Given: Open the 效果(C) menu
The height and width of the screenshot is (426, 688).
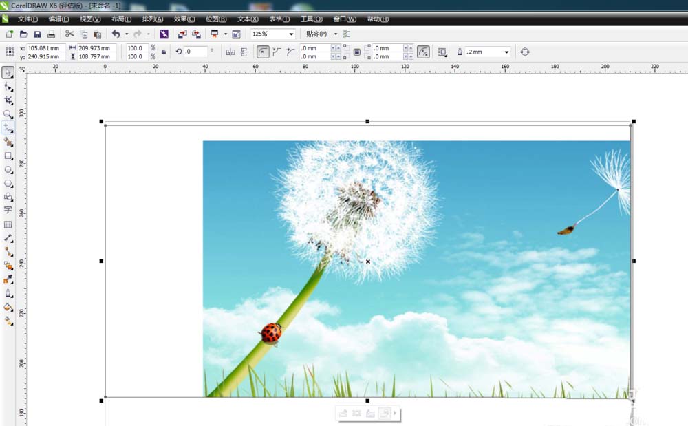Looking at the screenshot, I should pos(184,19).
